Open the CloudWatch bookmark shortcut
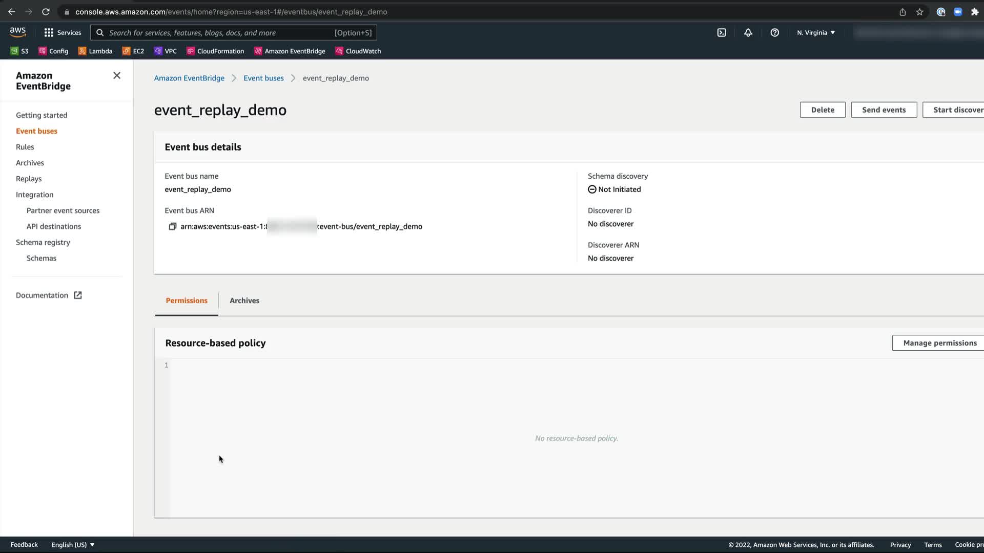 pos(358,51)
